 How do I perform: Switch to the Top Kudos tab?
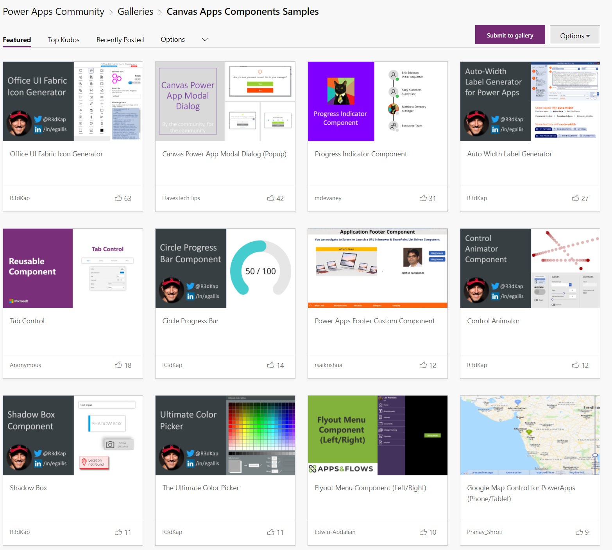(x=63, y=39)
